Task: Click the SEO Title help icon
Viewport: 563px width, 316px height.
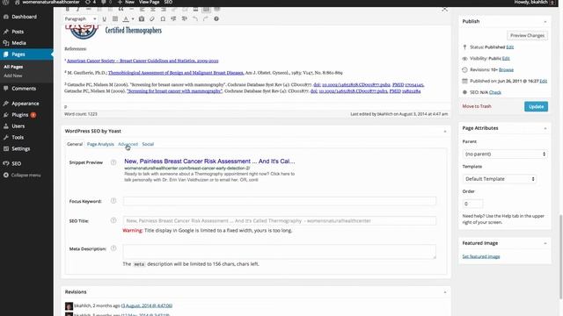Action: click(x=113, y=220)
